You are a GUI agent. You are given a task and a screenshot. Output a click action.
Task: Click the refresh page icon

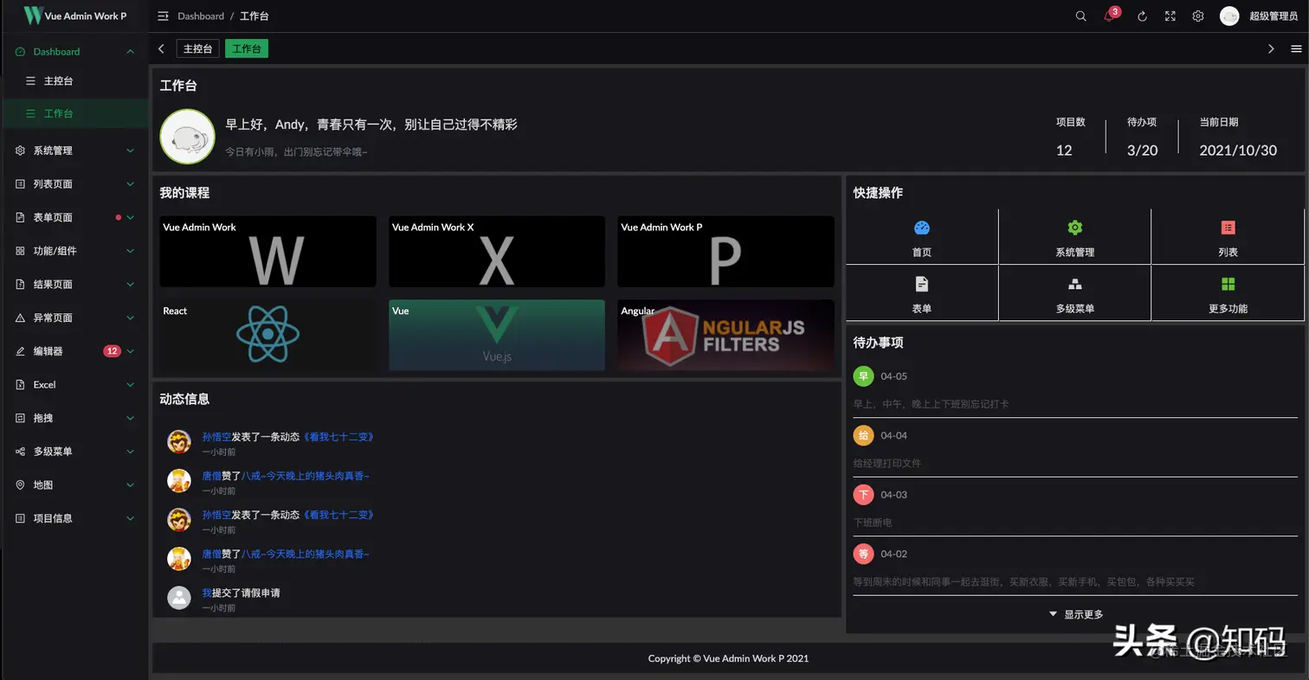[x=1142, y=16]
